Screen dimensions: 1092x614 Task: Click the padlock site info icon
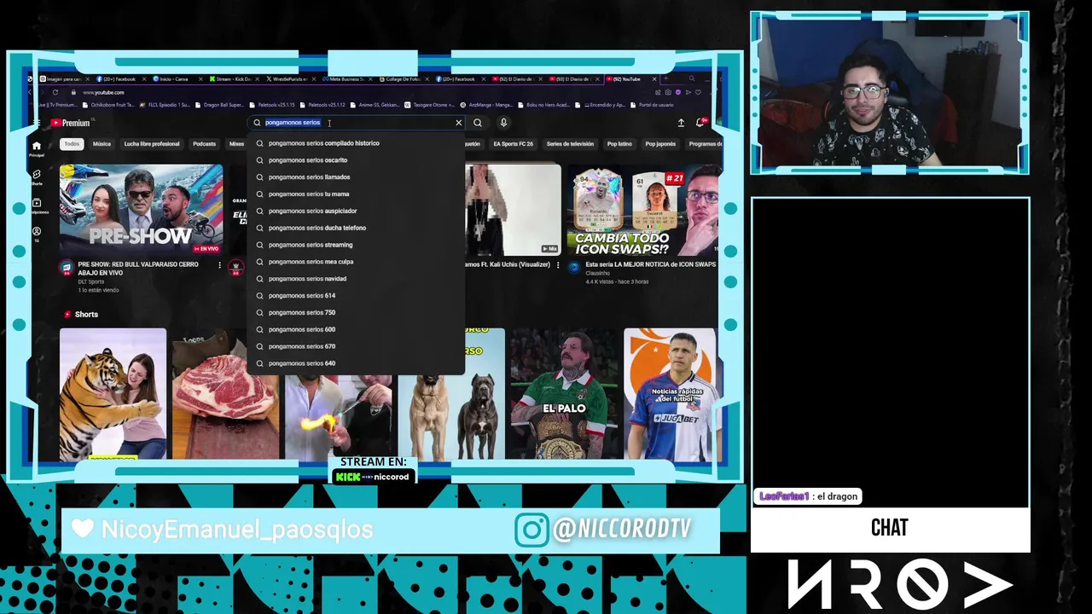tap(73, 92)
